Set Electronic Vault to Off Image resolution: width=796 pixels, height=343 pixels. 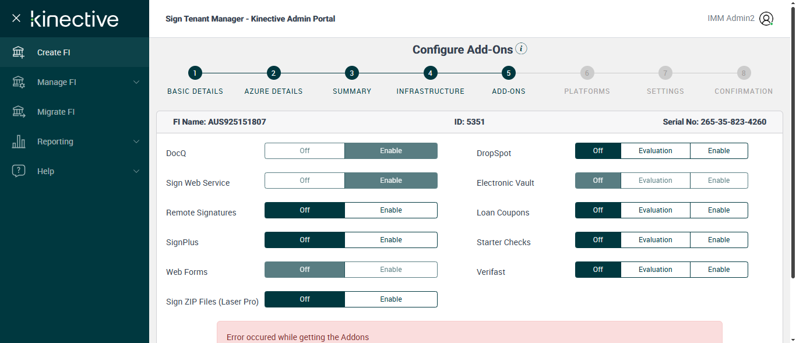tap(598, 181)
